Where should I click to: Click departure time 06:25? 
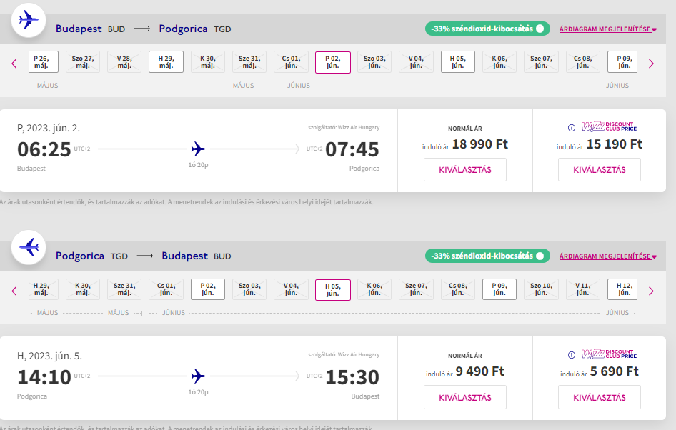[44, 149]
